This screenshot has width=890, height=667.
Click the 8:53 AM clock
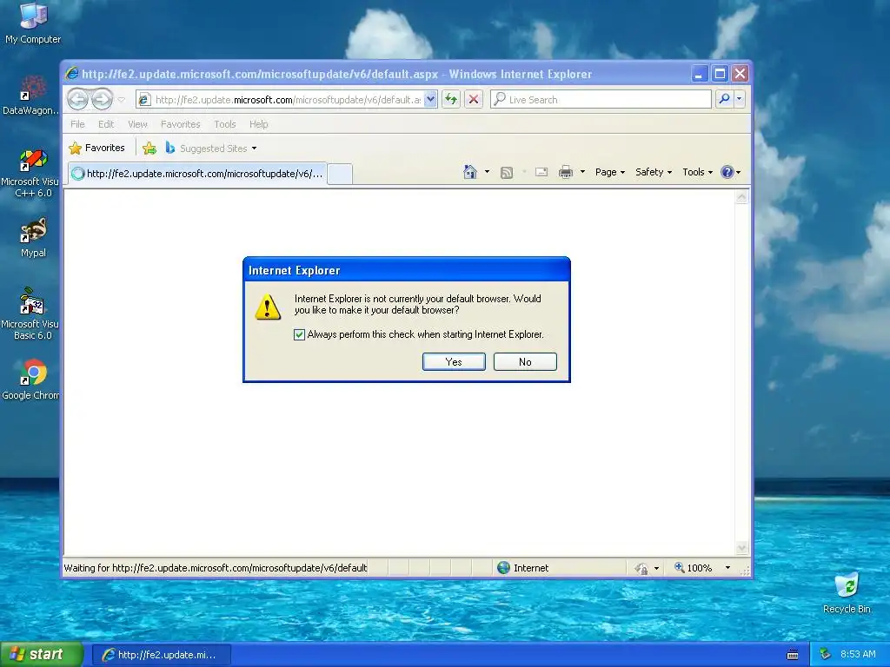tap(858, 655)
